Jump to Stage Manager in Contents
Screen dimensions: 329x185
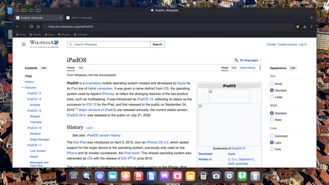pyautogui.click(x=39, y=139)
